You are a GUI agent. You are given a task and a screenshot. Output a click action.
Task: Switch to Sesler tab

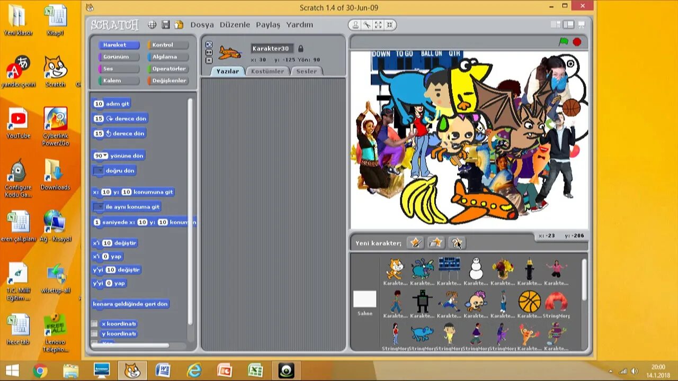tap(306, 71)
